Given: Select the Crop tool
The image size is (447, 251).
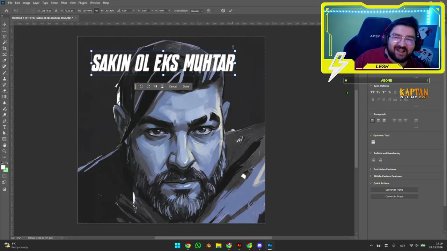Looking at the screenshot, I should (5, 48).
